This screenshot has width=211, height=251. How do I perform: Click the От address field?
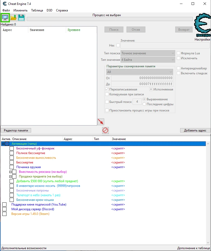[x=142, y=78]
